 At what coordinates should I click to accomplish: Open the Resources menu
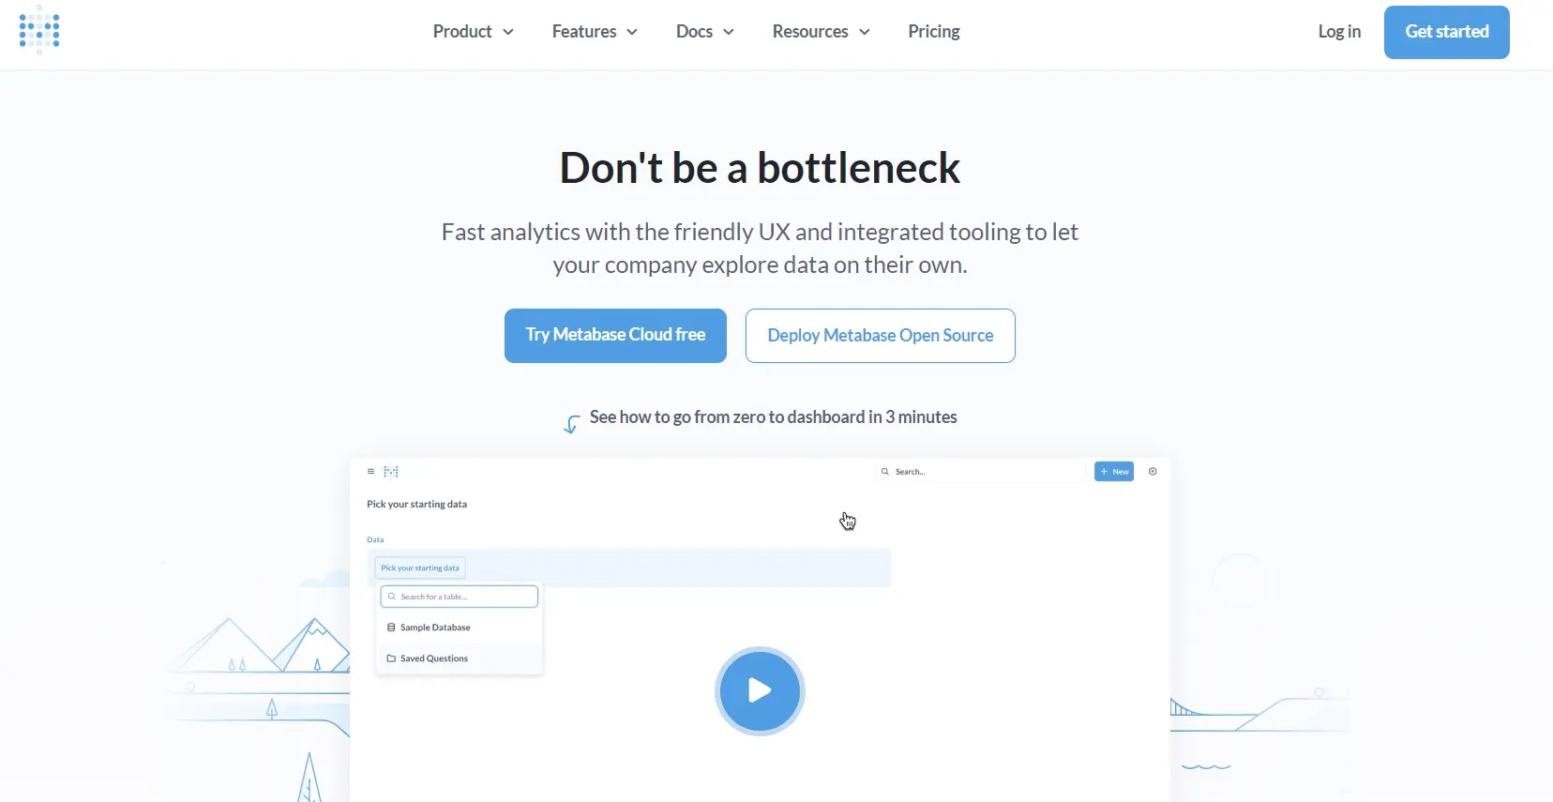[821, 32]
